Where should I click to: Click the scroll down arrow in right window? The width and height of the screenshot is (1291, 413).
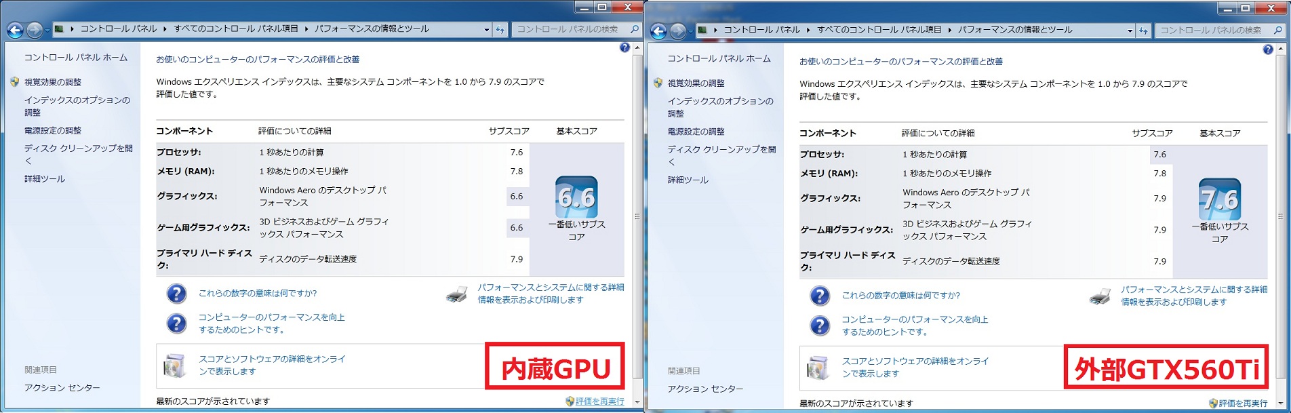point(1281,403)
